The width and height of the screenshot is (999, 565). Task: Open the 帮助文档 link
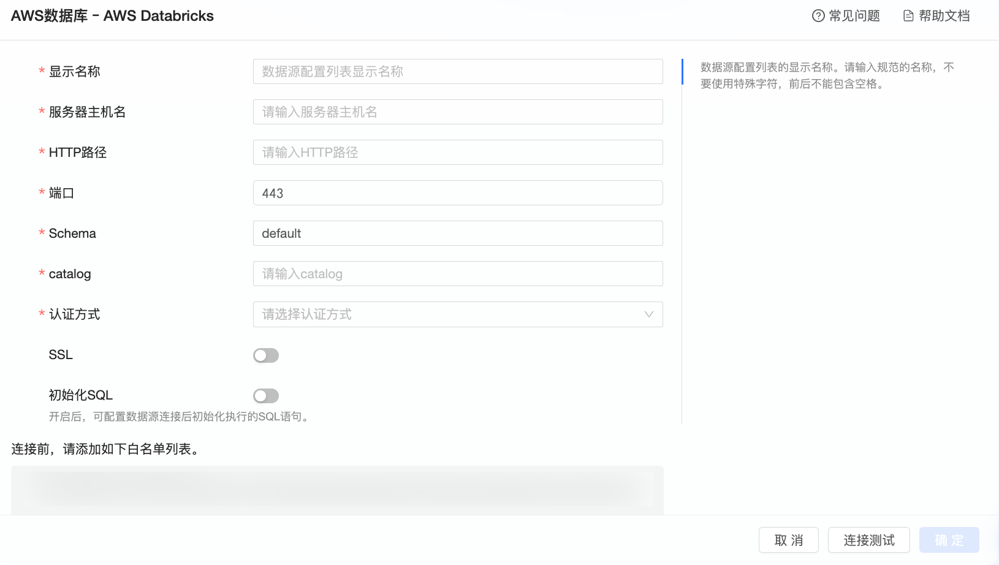(x=936, y=16)
